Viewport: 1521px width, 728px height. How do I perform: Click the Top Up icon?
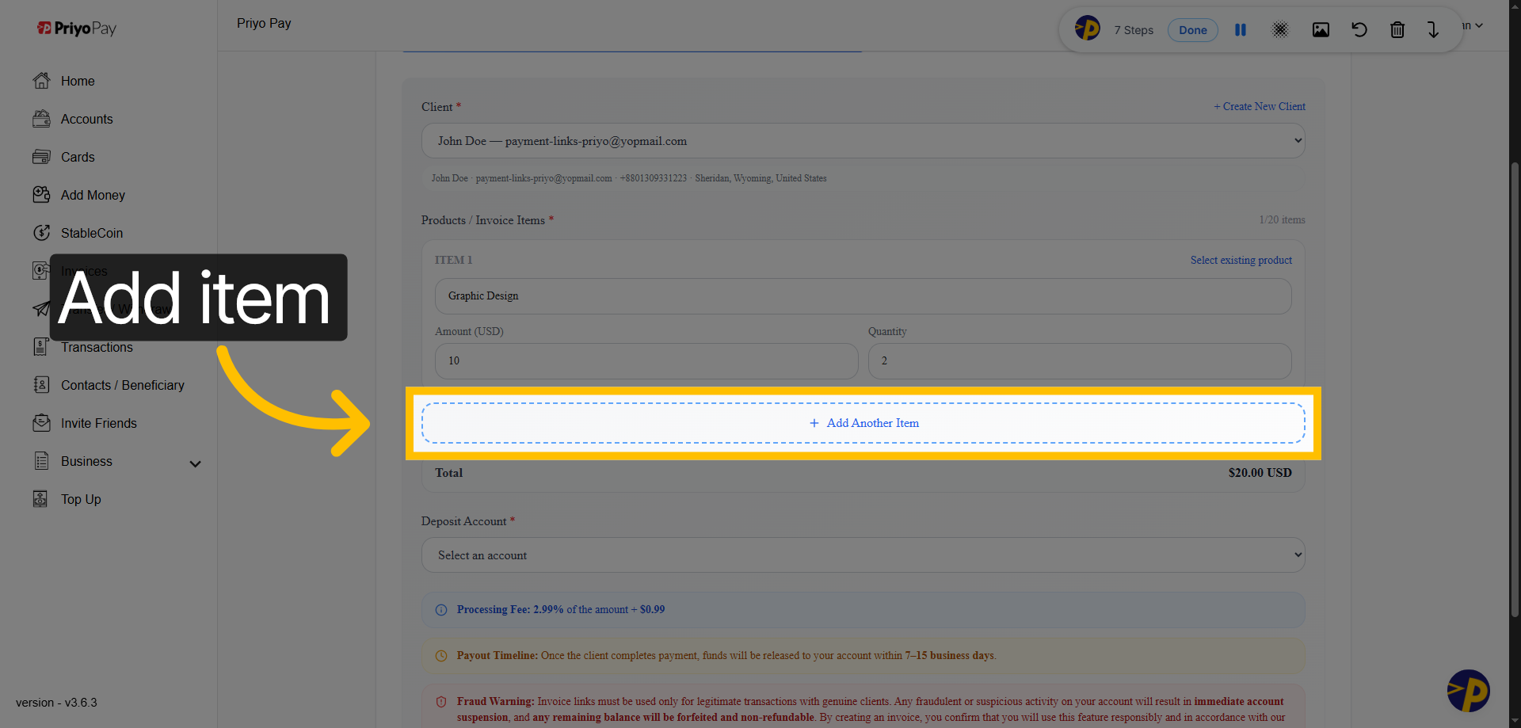42,498
